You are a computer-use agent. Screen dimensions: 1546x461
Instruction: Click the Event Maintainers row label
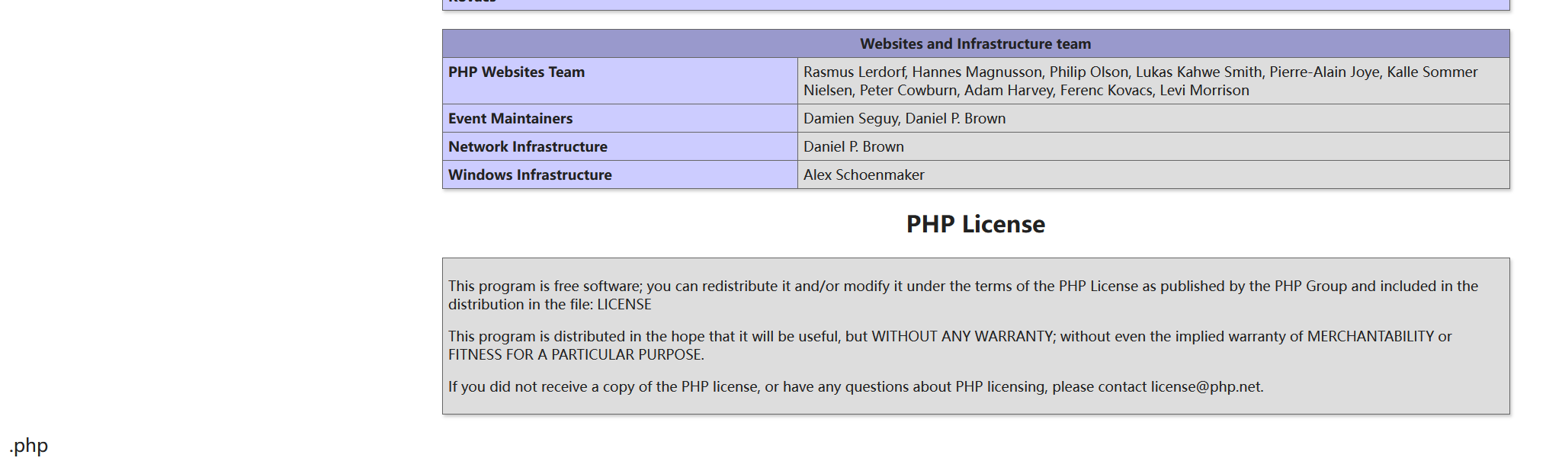[x=510, y=119]
